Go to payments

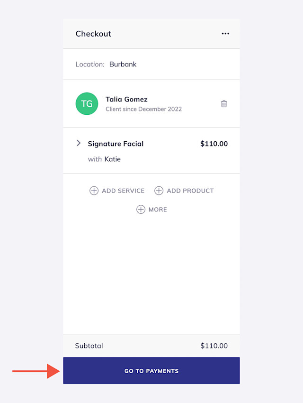tap(151, 371)
